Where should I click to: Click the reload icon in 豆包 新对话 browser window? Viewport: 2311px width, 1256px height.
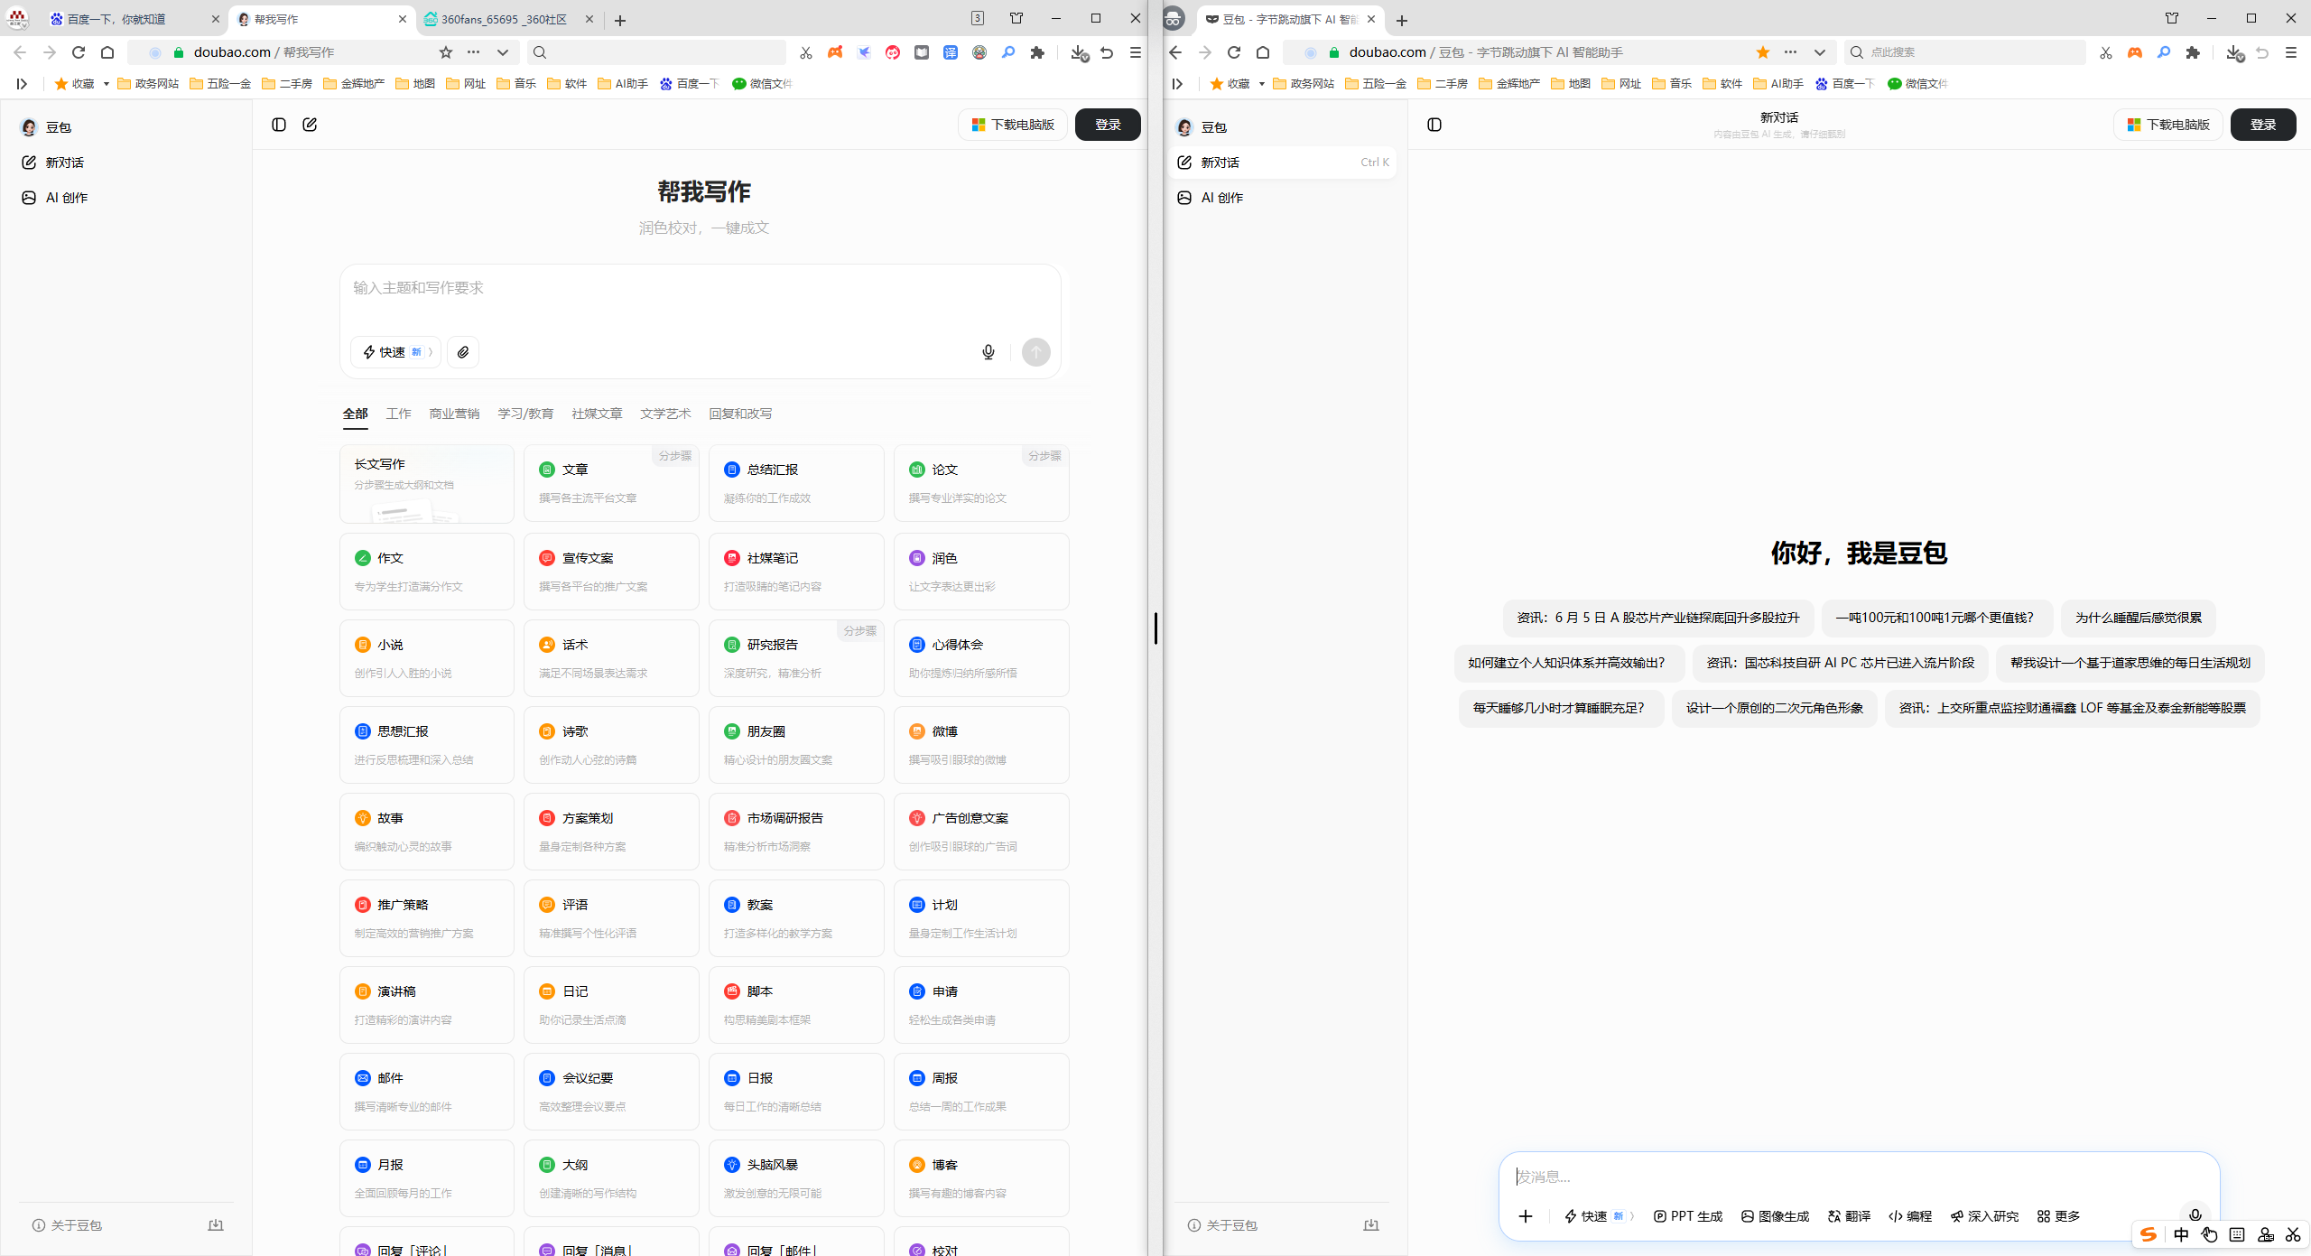coord(1234,52)
